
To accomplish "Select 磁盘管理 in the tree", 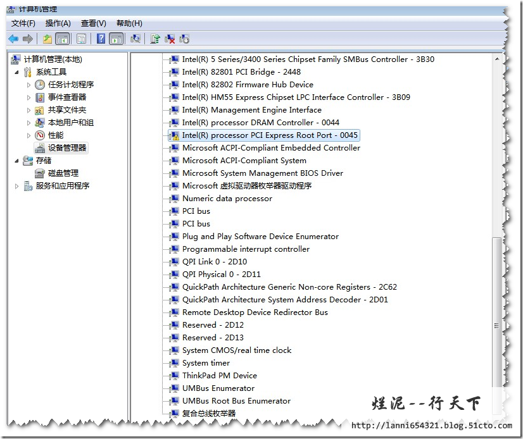I will pyautogui.click(x=63, y=173).
